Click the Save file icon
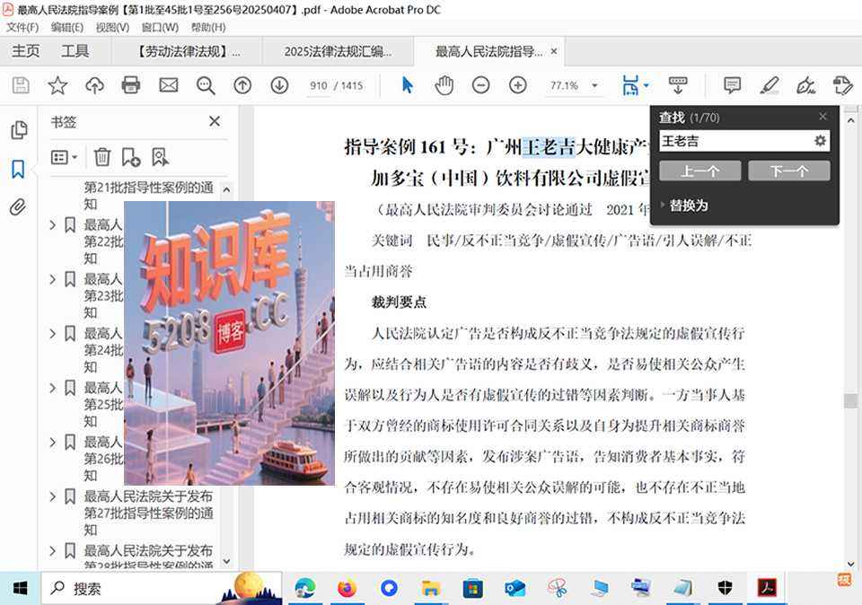Screen dimensions: 862x605 coord(21,85)
